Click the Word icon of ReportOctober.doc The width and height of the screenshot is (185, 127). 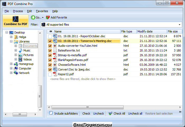click(55, 36)
